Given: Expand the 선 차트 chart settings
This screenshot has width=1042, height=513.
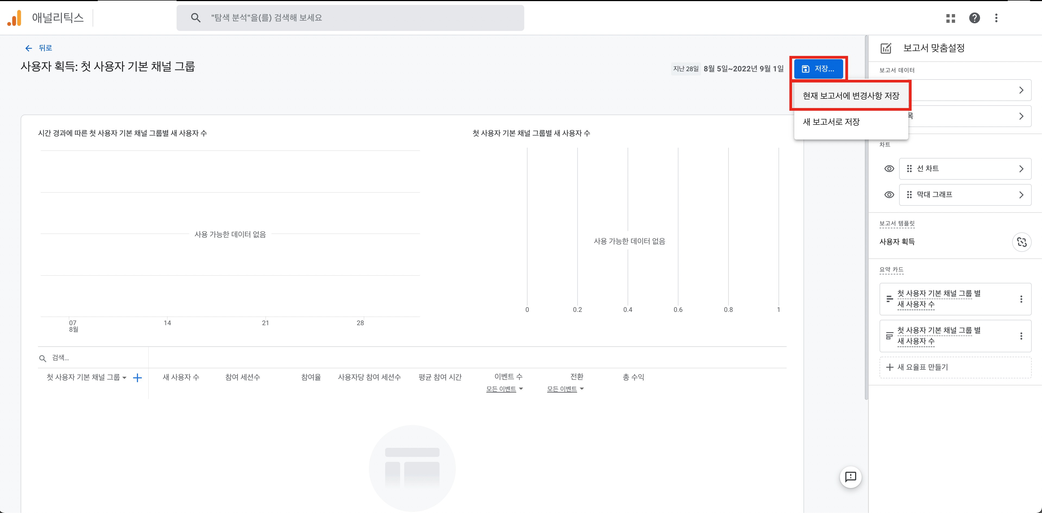Looking at the screenshot, I should [965, 169].
